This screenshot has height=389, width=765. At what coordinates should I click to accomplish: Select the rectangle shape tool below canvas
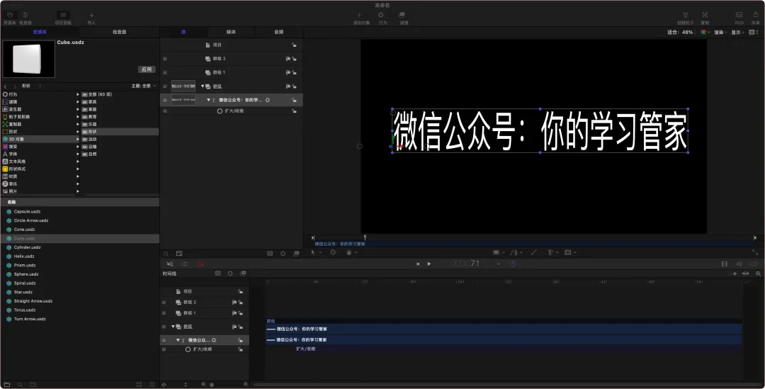[x=496, y=252]
